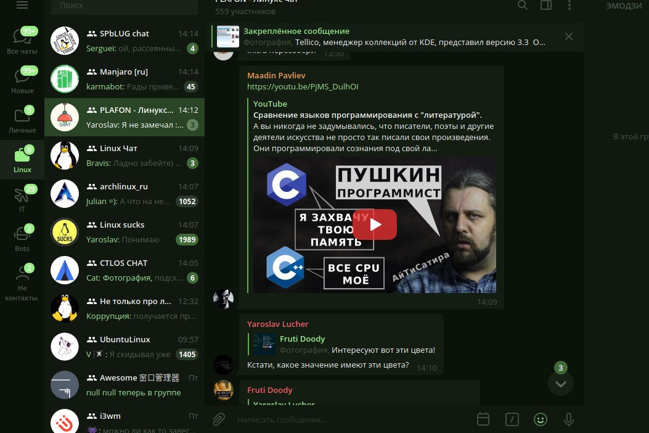Open the emoji picker smiley icon
Image resolution: width=649 pixels, height=433 pixels.
pos(540,420)
